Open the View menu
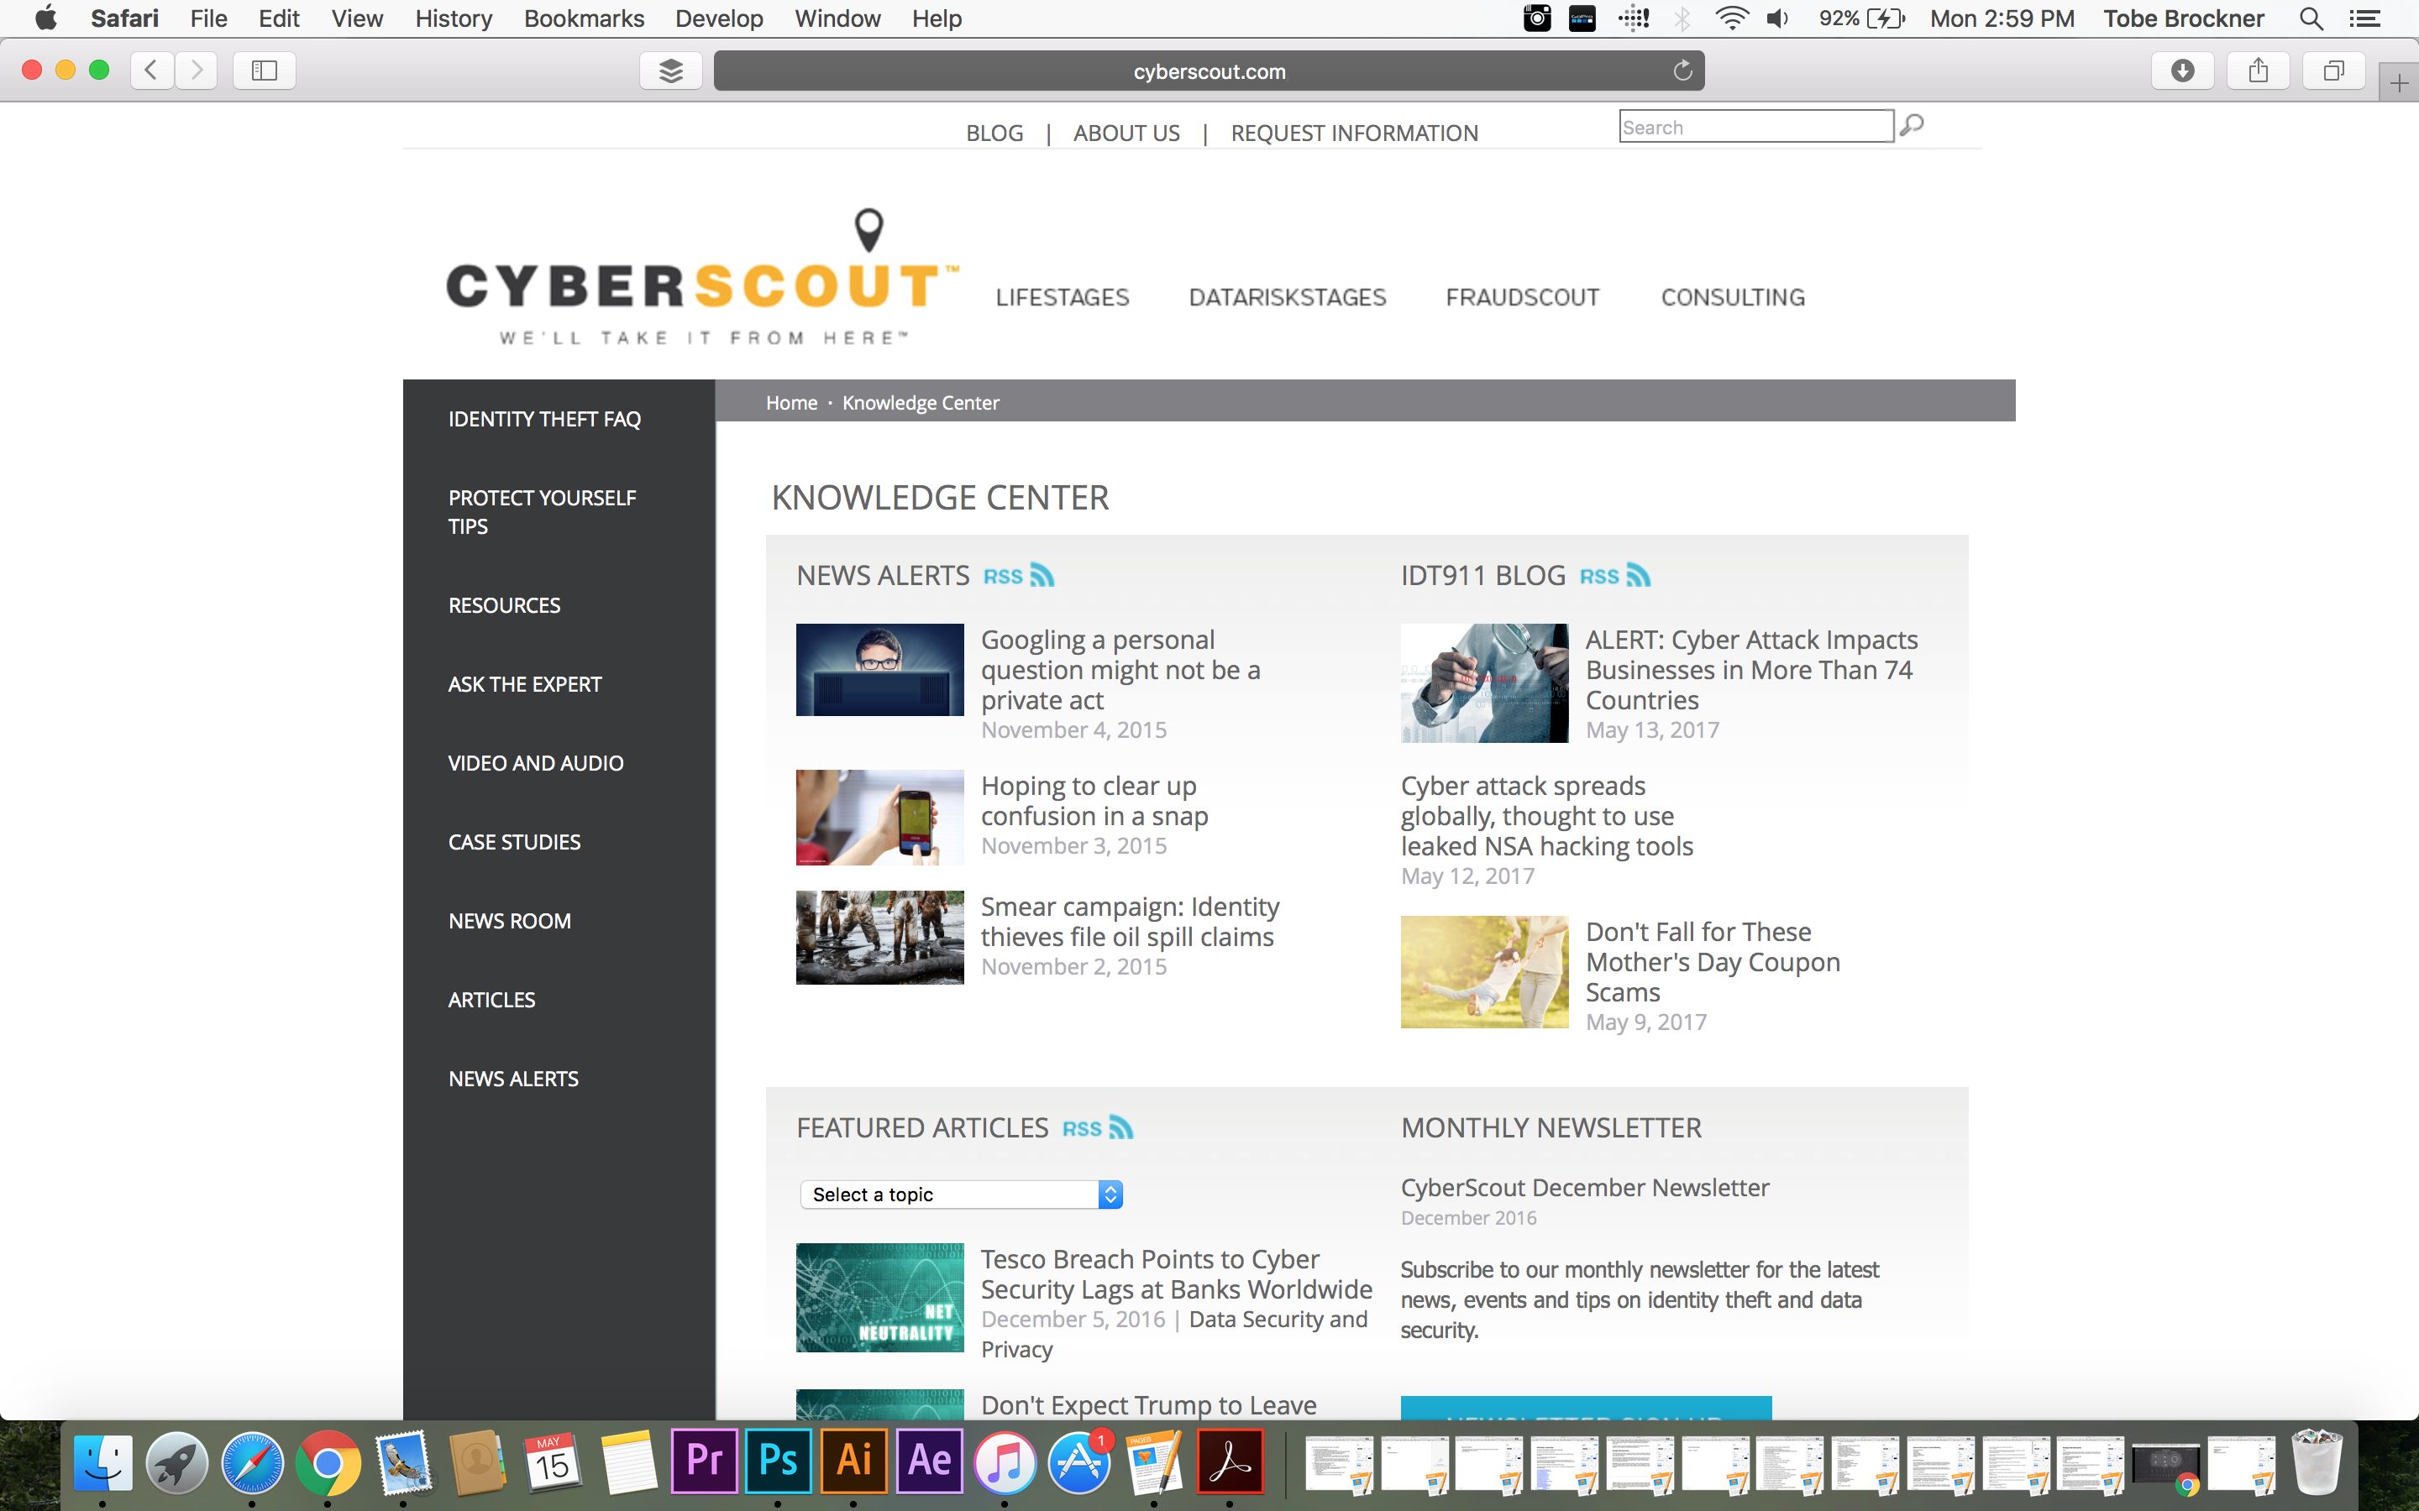The image size is (2419, 1511). tap(357, 18)
